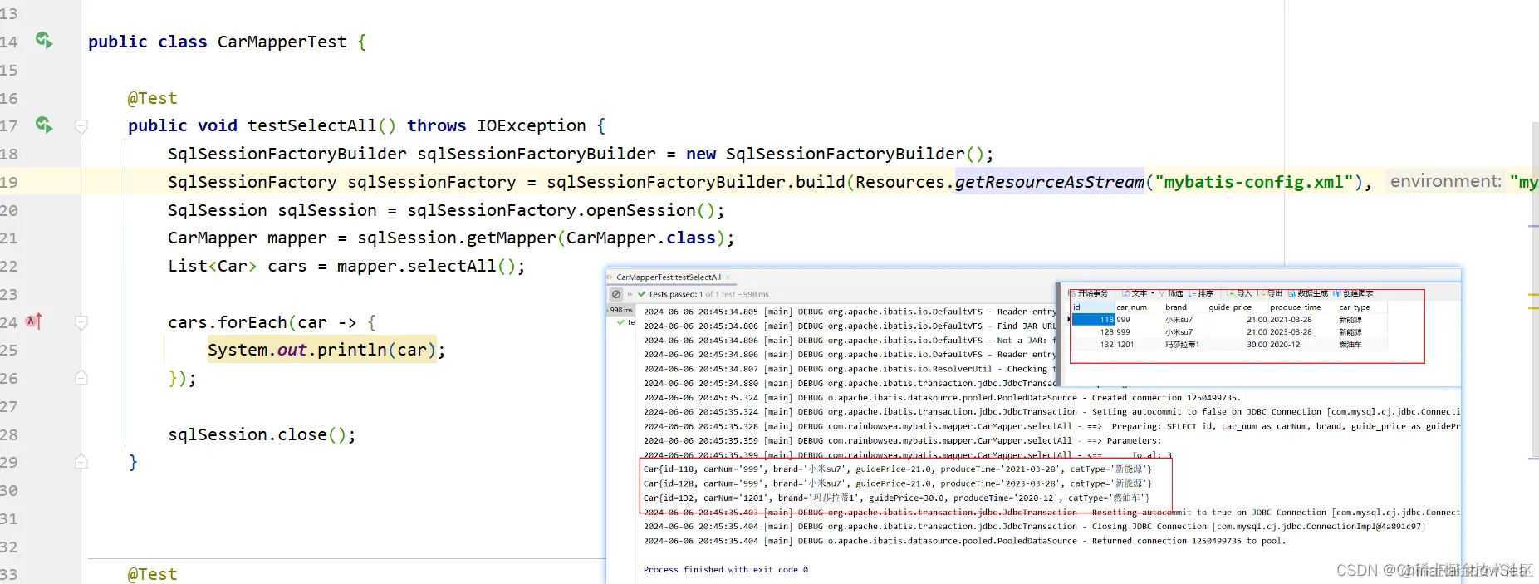Click the testSelectAll method name
Viewport: 1539px width, 584px height.
312,125
